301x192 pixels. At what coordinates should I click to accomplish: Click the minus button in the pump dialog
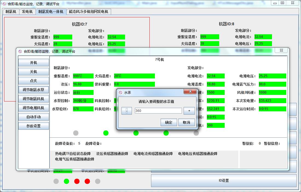126,111
